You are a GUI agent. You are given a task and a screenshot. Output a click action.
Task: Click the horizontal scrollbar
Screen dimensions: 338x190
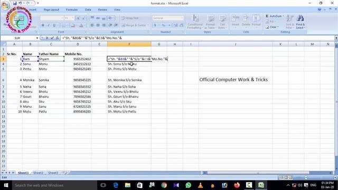(x=258, y=173)
